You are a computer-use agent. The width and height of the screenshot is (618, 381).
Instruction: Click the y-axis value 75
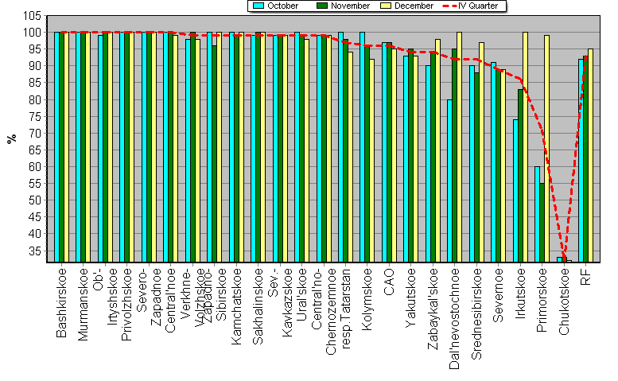pos(34,117)
